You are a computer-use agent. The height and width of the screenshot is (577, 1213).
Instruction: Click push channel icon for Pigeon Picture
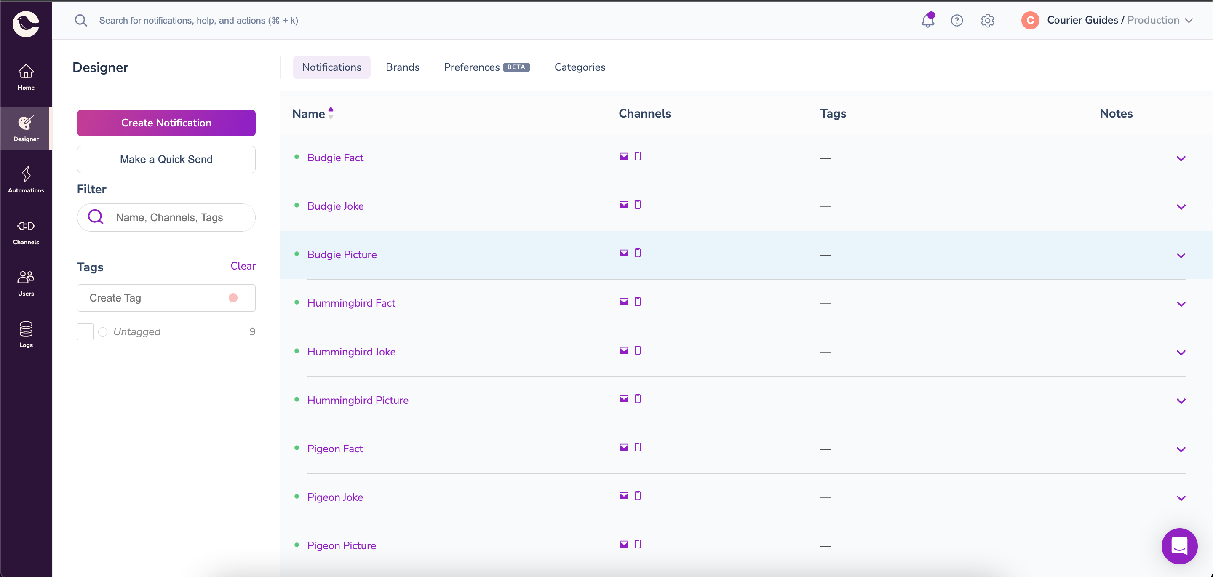coord(638,545)
